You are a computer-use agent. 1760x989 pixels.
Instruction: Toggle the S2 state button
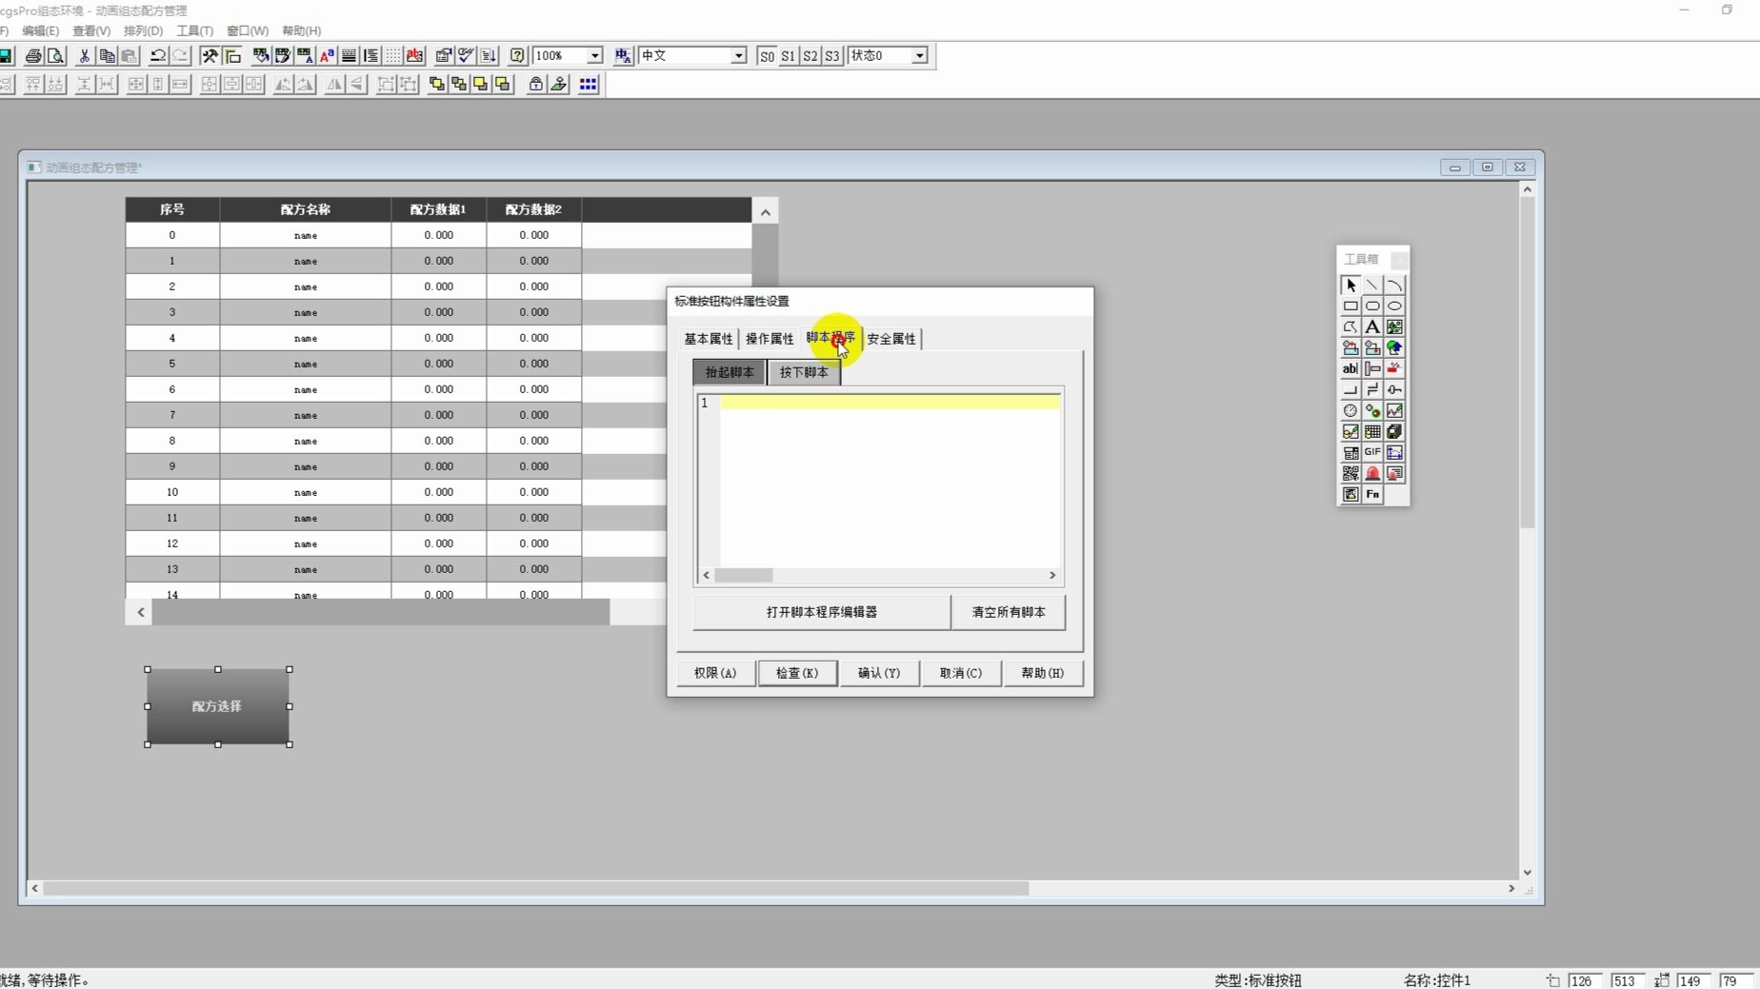pyautogui.click(x=810, y=56)
